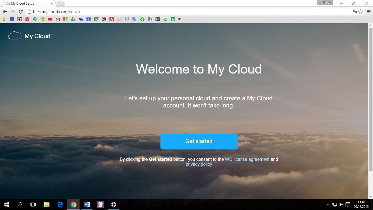Image resolution: width=373 pixels, height=210 pixels.
Task: Click the Get started button
Action: (199, 141)
